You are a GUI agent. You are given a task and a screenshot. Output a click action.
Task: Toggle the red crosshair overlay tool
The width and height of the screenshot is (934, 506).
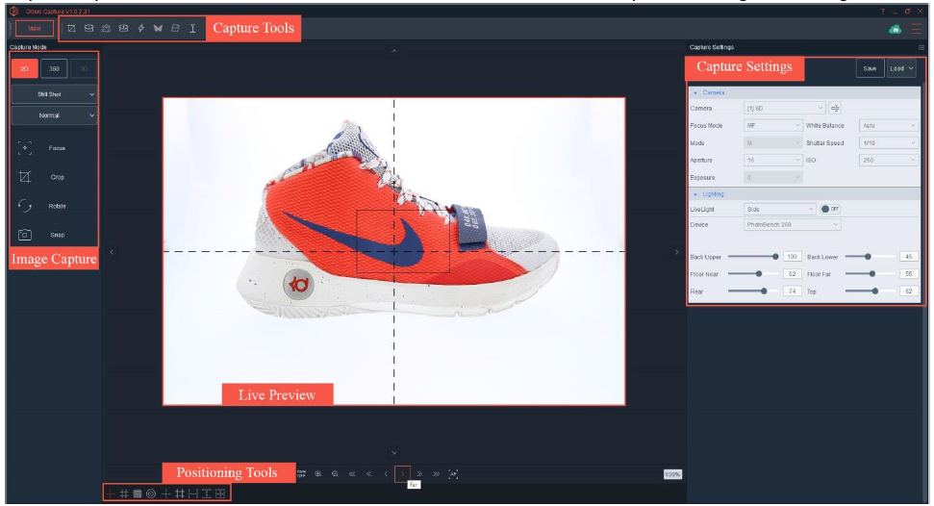coord(111,493)
